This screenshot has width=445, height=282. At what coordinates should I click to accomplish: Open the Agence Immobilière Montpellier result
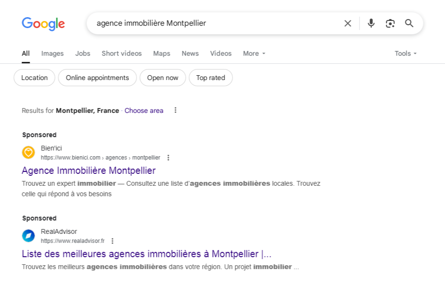(88, 171)
